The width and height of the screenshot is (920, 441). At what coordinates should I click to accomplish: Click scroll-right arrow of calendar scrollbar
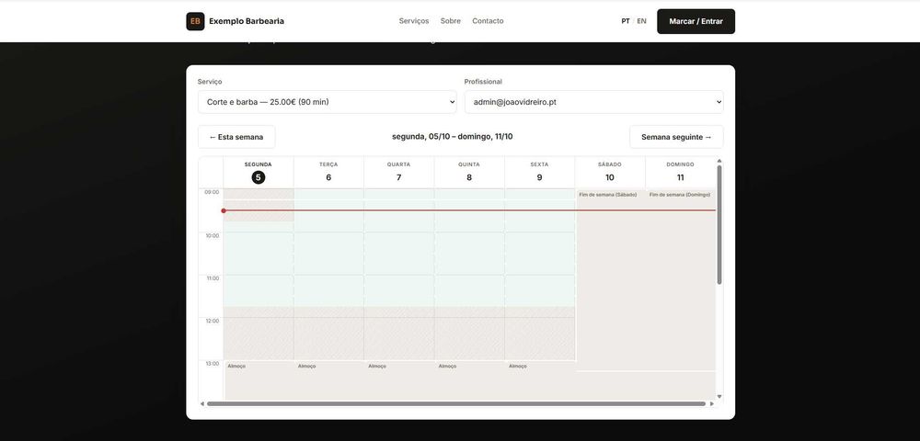pyautogui.click(x=712, y=403)
